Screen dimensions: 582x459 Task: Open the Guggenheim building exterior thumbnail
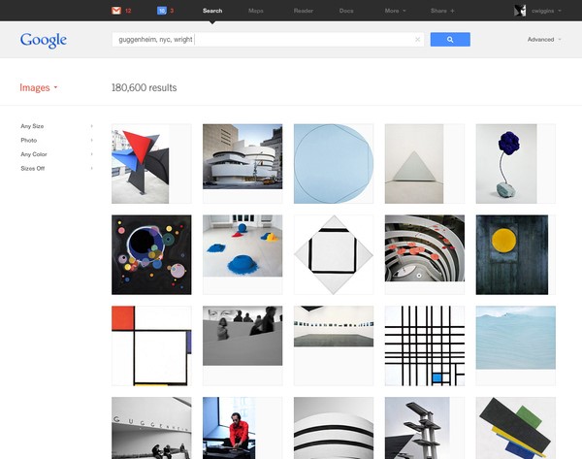coord(242,157)
